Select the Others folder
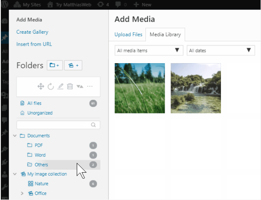 (x=41, y=165)
